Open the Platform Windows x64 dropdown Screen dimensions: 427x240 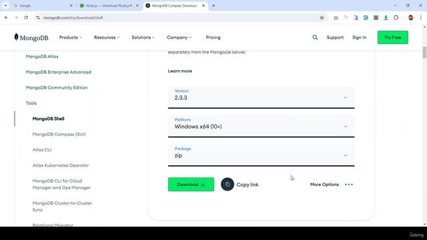(x=261, y=126)
